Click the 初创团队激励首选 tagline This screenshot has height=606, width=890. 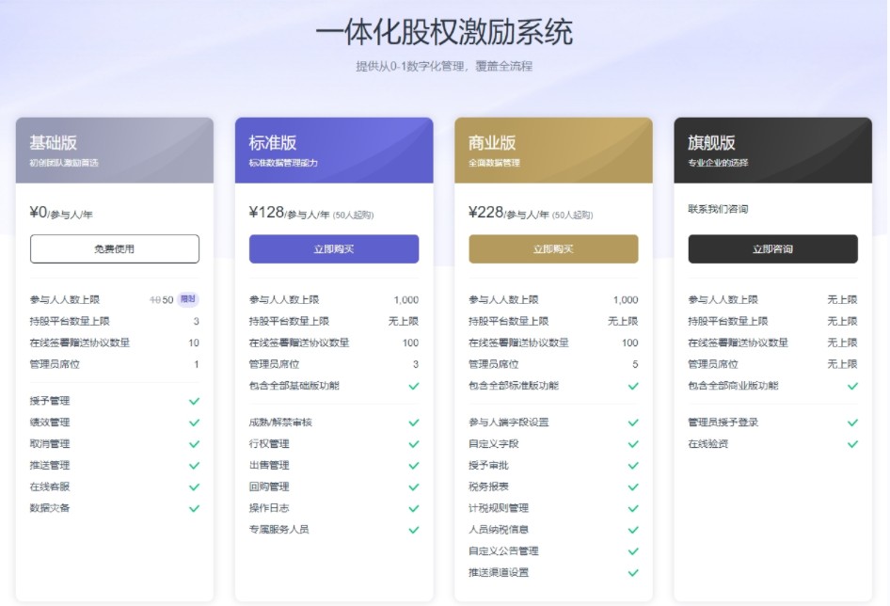point(64,163)
